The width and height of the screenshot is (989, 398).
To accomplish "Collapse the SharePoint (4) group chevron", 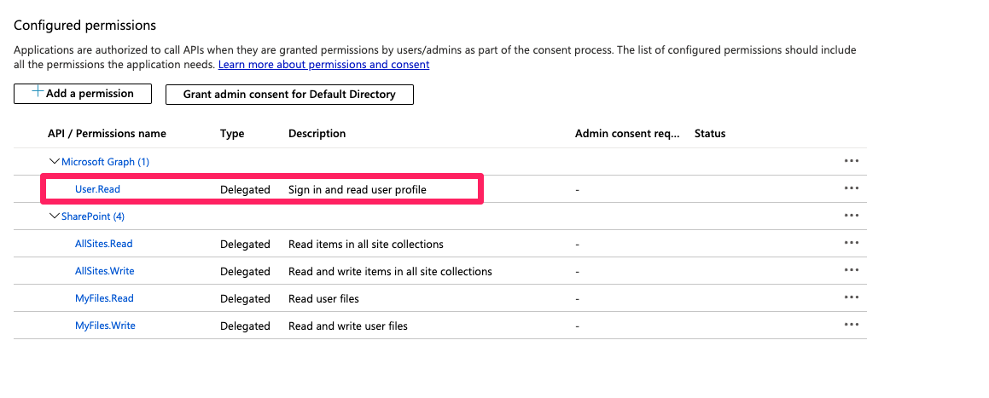I will [x=55, y=216].
